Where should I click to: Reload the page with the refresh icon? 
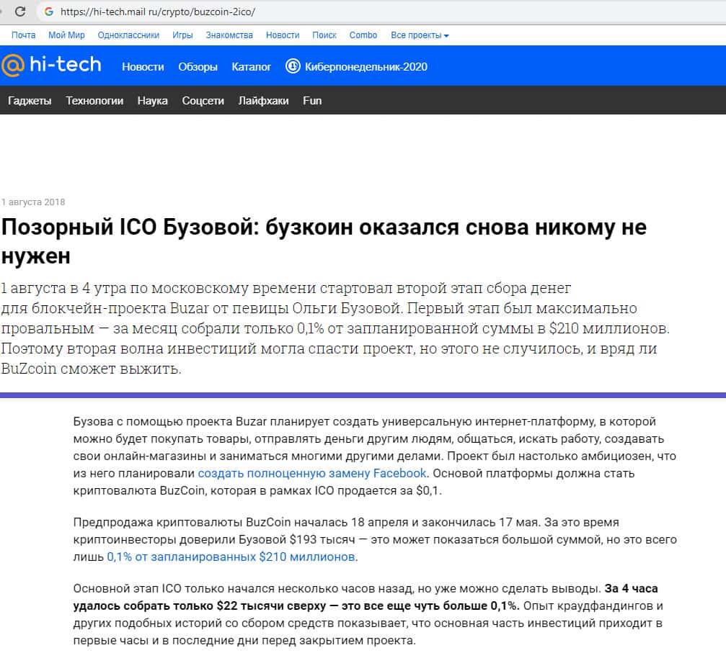(20, 11)
